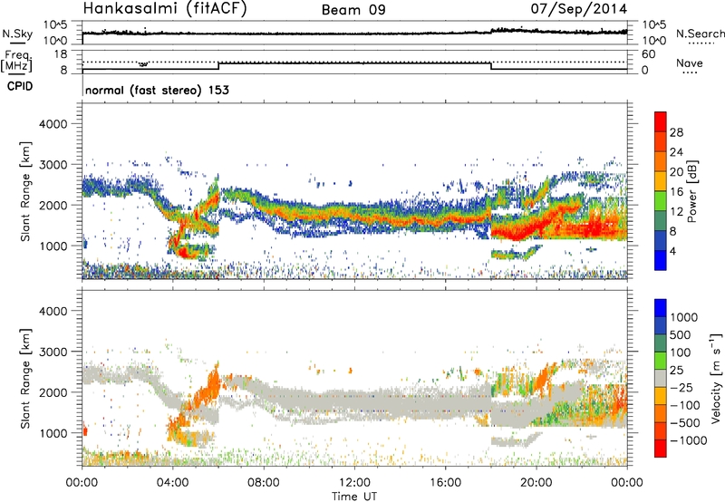
Task: Pick the bright blue top segment of Velocity colorbar
Action: coord(661,308)
